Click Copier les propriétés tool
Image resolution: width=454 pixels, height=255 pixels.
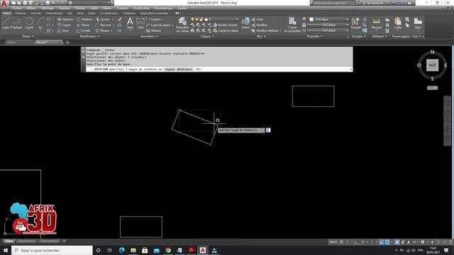292,24
